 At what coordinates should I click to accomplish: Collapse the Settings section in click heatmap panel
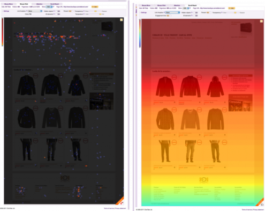6,11
